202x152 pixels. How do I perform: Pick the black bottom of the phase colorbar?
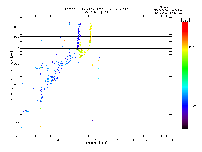click(185, 127)
